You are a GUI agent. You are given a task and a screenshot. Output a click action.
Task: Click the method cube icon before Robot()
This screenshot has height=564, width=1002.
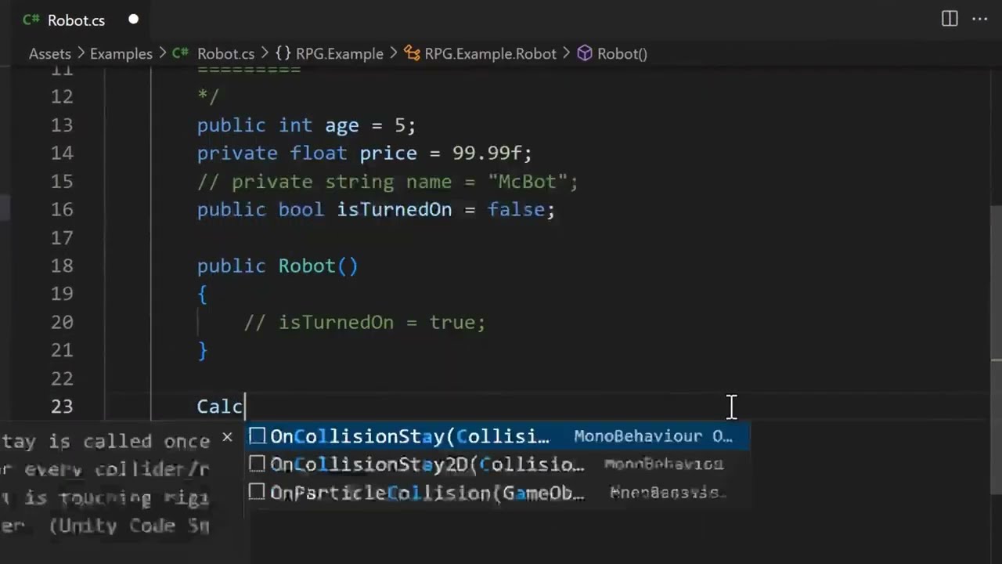[585, 54]
